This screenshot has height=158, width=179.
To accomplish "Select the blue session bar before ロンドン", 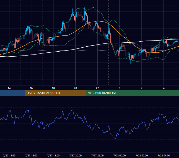I will pos(13,93).
